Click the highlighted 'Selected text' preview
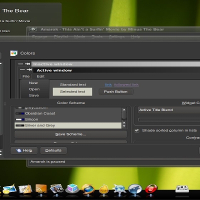The width and height of the screenshot is (200, 200). tap(72, 91)
